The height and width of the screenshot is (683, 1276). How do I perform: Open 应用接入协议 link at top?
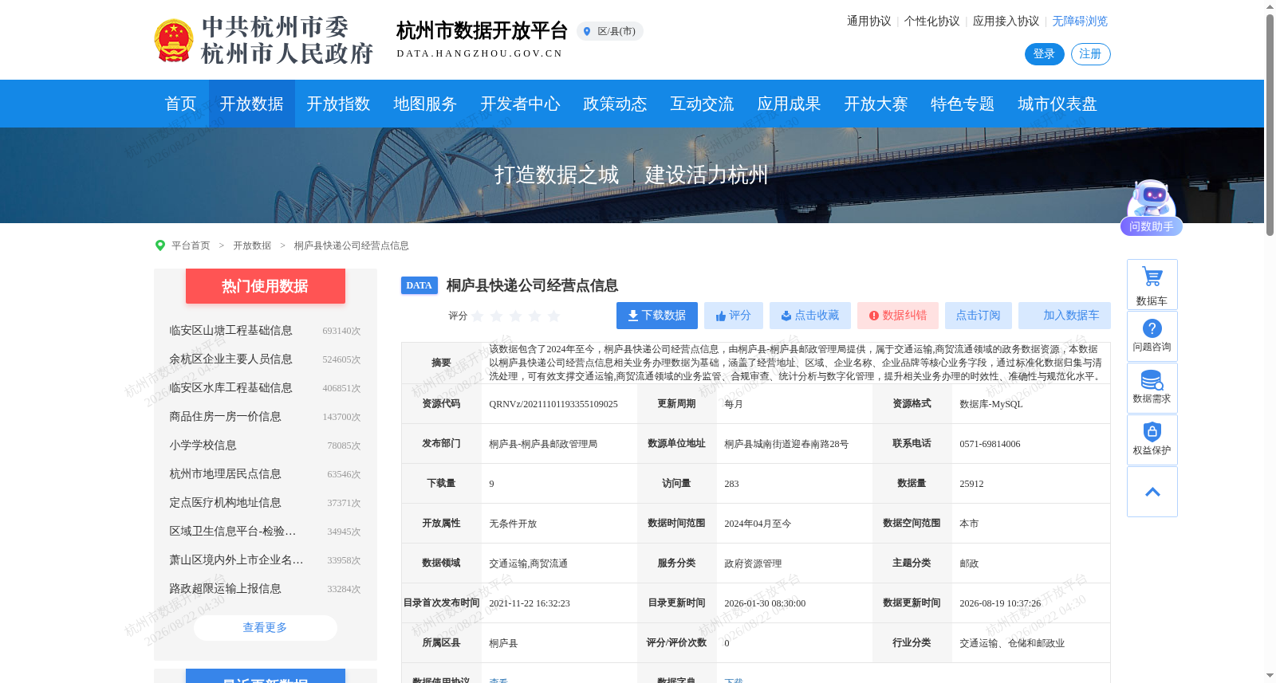point(1006,21)
